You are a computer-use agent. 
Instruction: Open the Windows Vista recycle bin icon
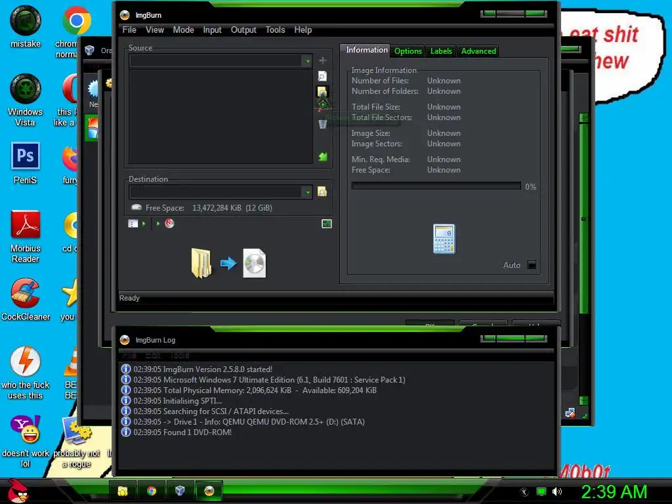(x=26, y=89)
